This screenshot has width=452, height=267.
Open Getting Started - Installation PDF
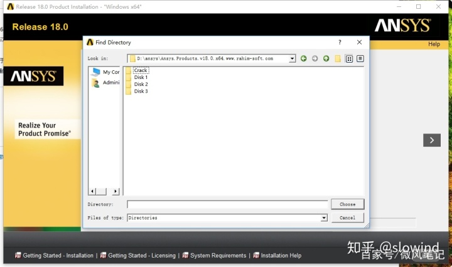(54, 256)
